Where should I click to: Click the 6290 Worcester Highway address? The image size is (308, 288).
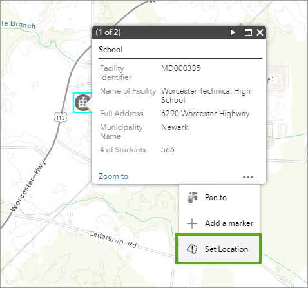[x=206, y=114]
